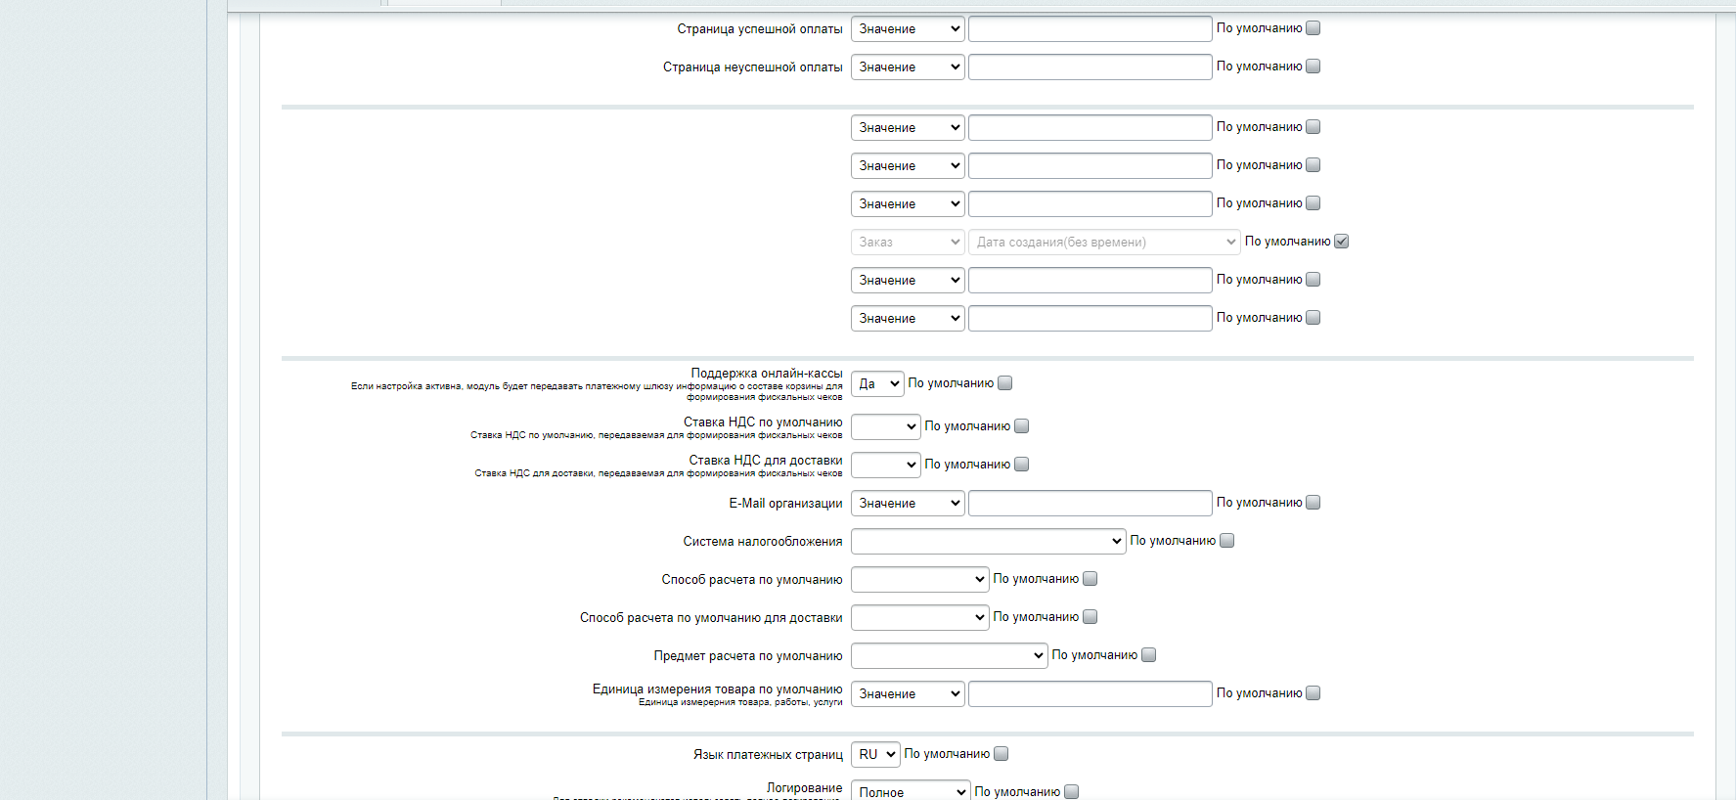This screenshot has height=800, width=1736.
Task: Open Значение type dropdown for E-Mail организации
Action: click(908, 503)
